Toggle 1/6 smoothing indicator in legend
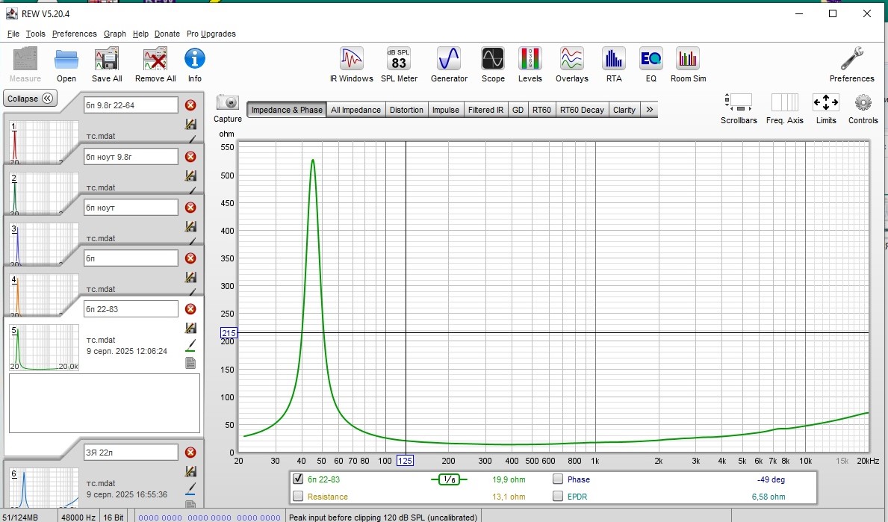The height and width of the screenshot is (522, 888). click(449, 479)
